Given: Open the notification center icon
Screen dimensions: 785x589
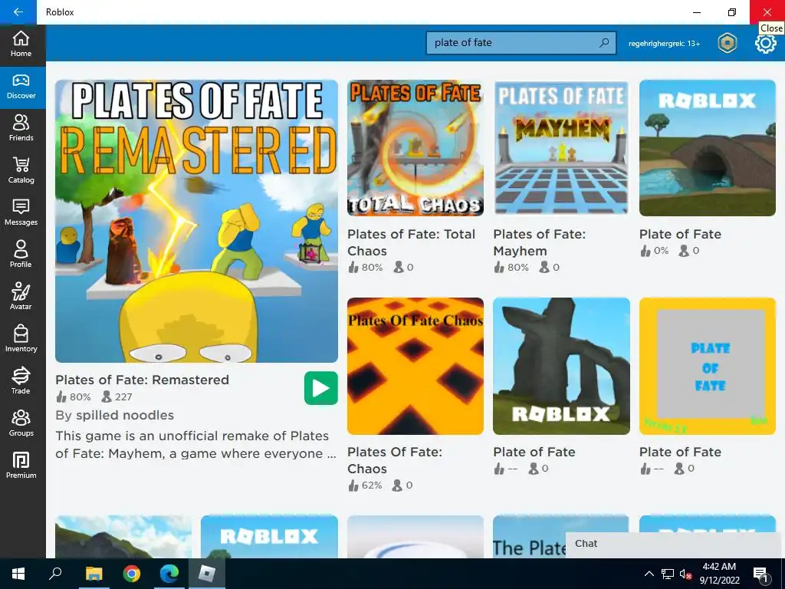Looking at the screenshot, I should [x=760, y=574].
